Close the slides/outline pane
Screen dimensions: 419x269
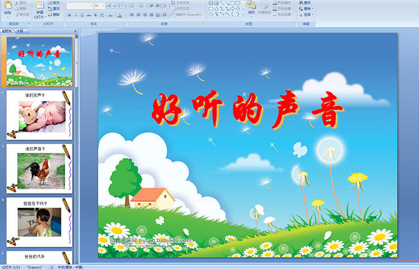(75, 31)
